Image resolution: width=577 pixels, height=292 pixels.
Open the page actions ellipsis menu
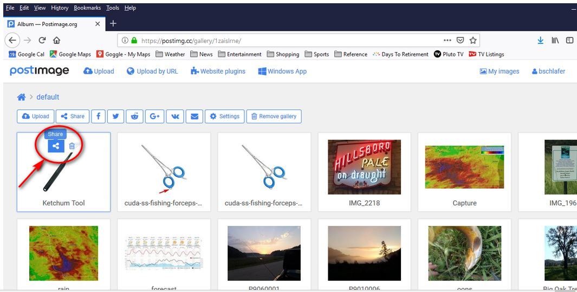pyautogui.click(x=447, y=40)
